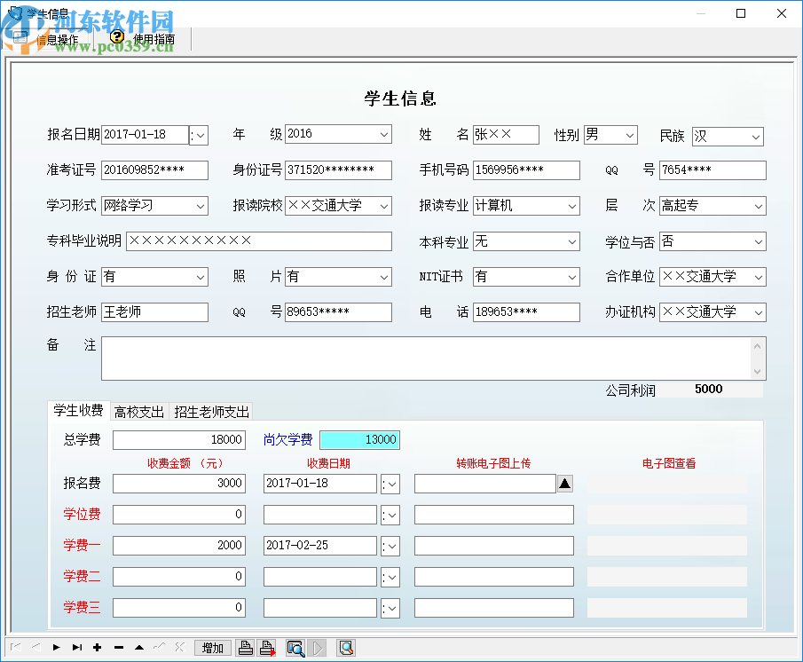Image resolution: width=803 pixels, height=662 pixels.
Task: Click the printer icon with red export arrow
Action: pos(267,648)
